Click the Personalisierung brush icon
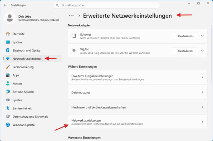Viewport: 213px width, 141px height. 8,67
